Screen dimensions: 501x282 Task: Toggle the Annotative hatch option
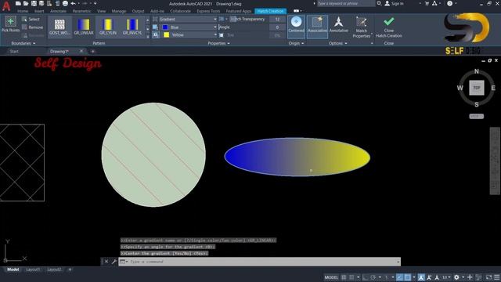[x=338, y=25]
